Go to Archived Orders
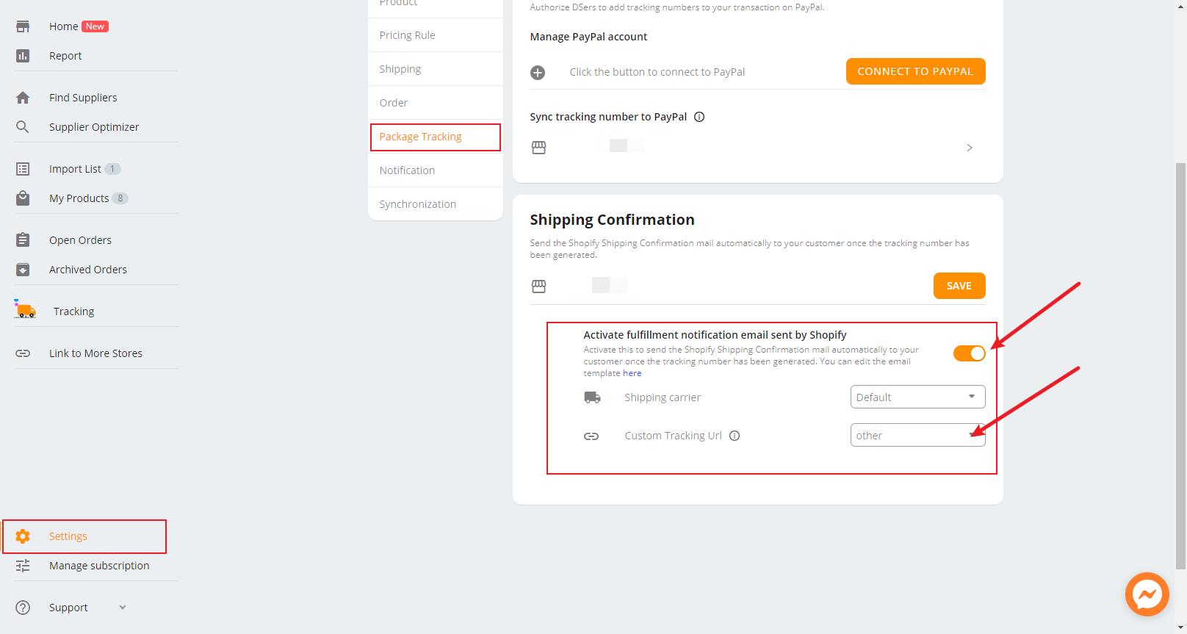Screen dimensions: 1187x634 click(88, 270)
